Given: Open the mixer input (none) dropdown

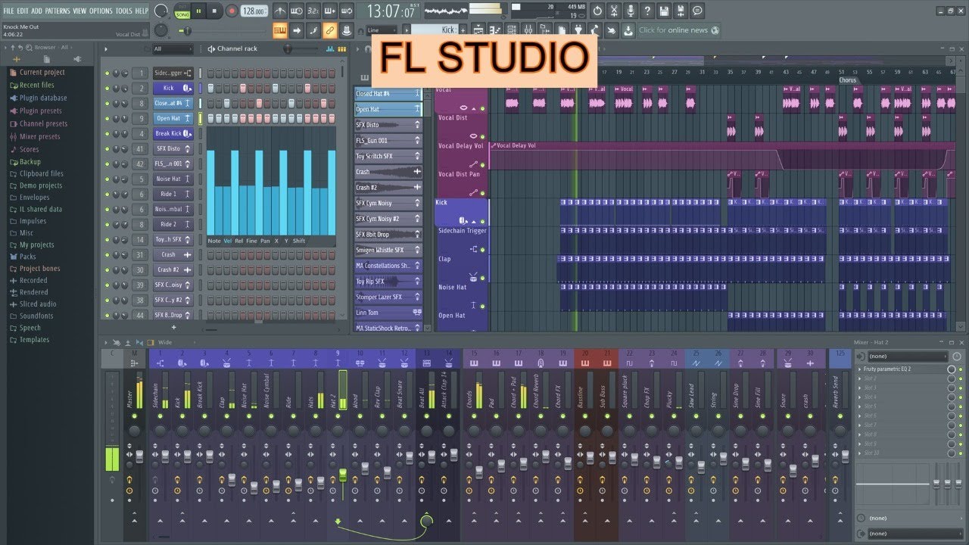Looking at the screenshot, I should tap(907, 356).
